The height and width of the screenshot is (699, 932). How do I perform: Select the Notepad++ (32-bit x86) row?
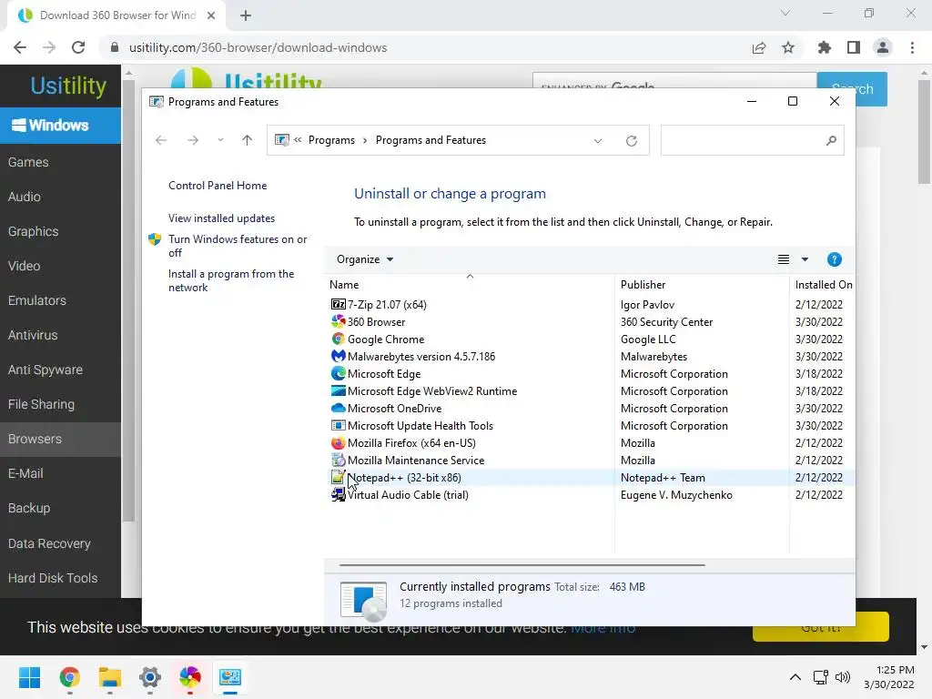pyautogui.click(x=589, y=477)
